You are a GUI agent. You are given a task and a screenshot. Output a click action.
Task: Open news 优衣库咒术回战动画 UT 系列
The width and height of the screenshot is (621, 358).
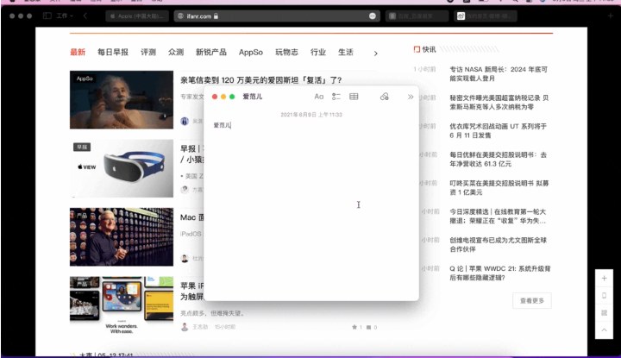tap(499, 130)
